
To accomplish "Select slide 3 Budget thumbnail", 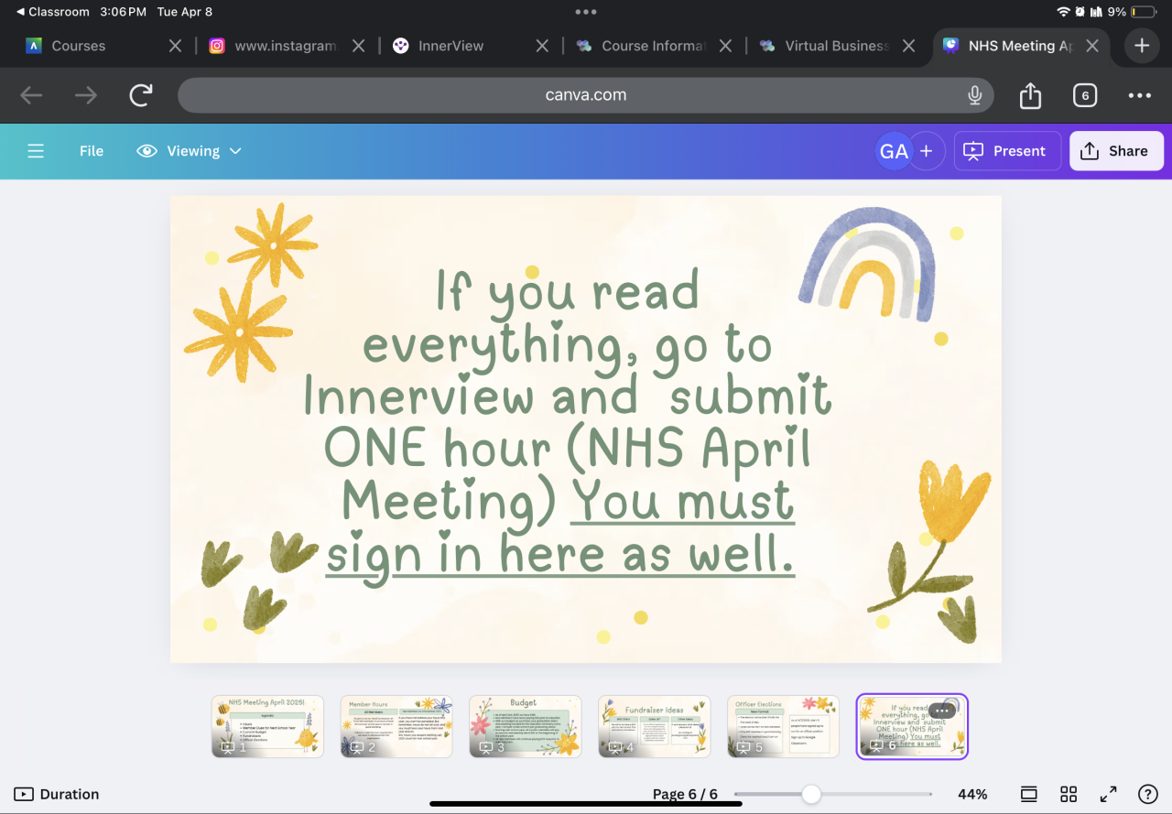I will 525,726.
